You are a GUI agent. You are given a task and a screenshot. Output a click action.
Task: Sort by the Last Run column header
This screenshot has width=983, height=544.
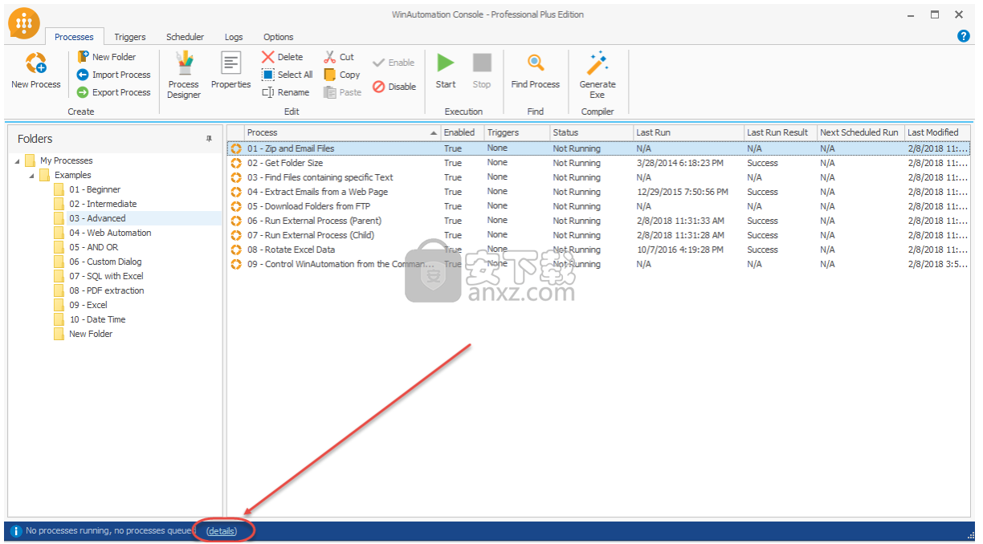688,132
